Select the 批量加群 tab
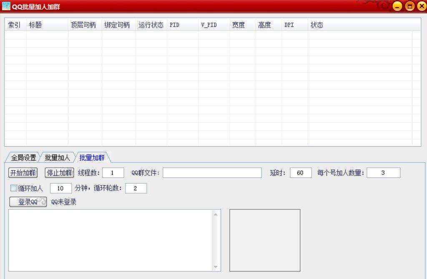 click(92, 158)
